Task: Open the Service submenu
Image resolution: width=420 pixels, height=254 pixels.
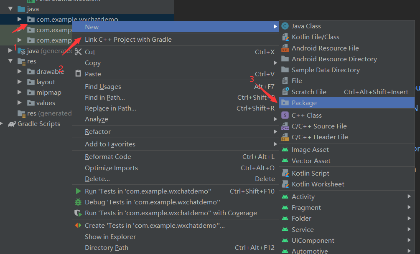Action: [347, 229]
